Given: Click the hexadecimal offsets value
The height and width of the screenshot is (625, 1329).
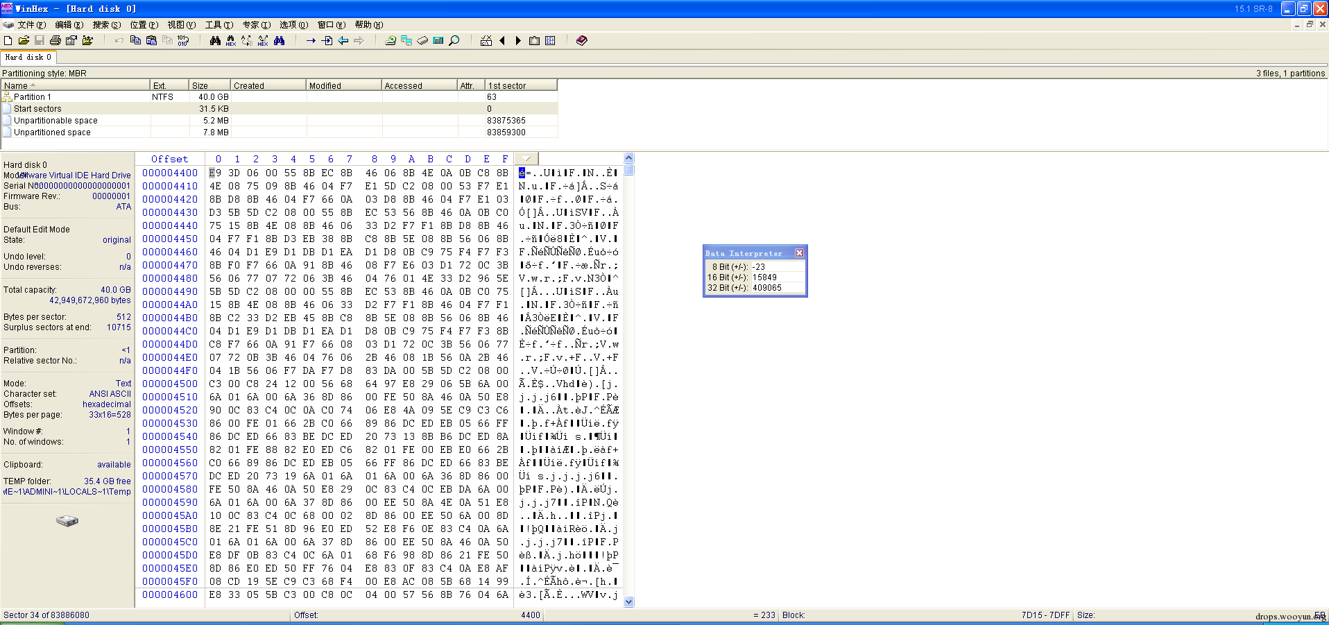Looking at the screenshot, I should pos(107,404).
